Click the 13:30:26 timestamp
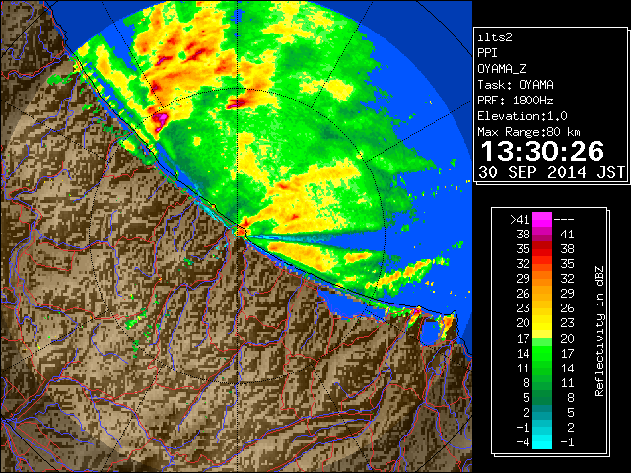Viewport: 631px width, 473px height. pos(542,151)
